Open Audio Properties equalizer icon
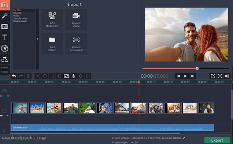This screenshot has height=144, width=233. 88,76
